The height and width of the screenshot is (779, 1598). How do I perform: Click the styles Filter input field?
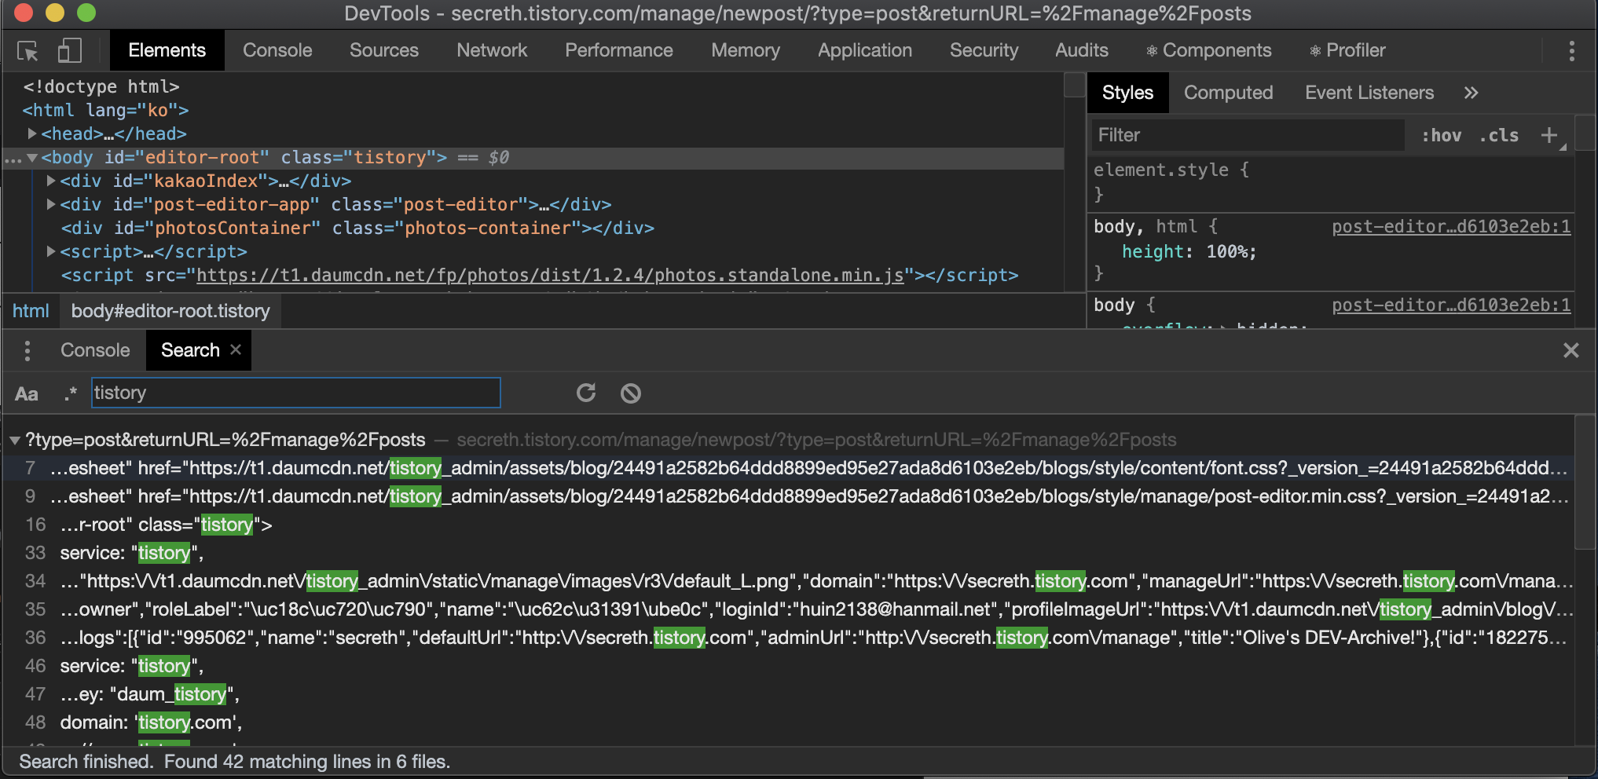[x=1248, y=135]
